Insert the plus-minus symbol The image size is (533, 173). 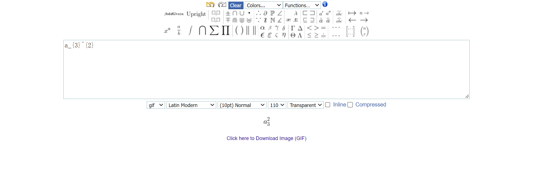(228, 13)
